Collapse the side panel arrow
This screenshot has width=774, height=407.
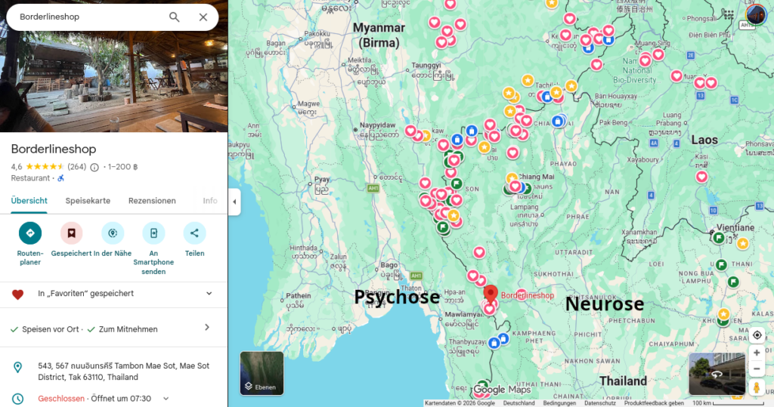pyautogui.click(x=234, y=202)
